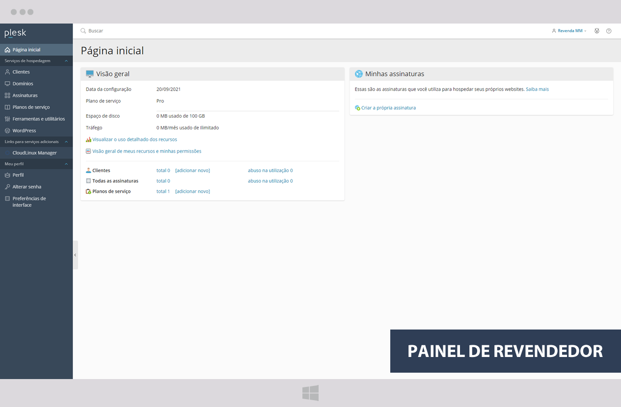The height and width of the screenshot is (407, 621).
Task: Click the globe icon in Minhas assinaturas header
Action: click(359, 74)
